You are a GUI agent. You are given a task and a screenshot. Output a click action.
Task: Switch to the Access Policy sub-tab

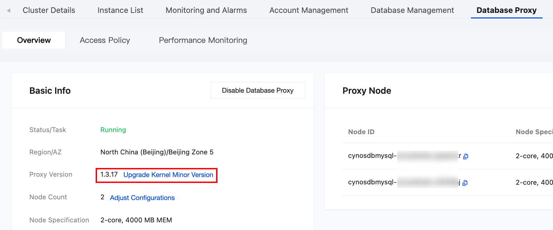coord(105,40)
